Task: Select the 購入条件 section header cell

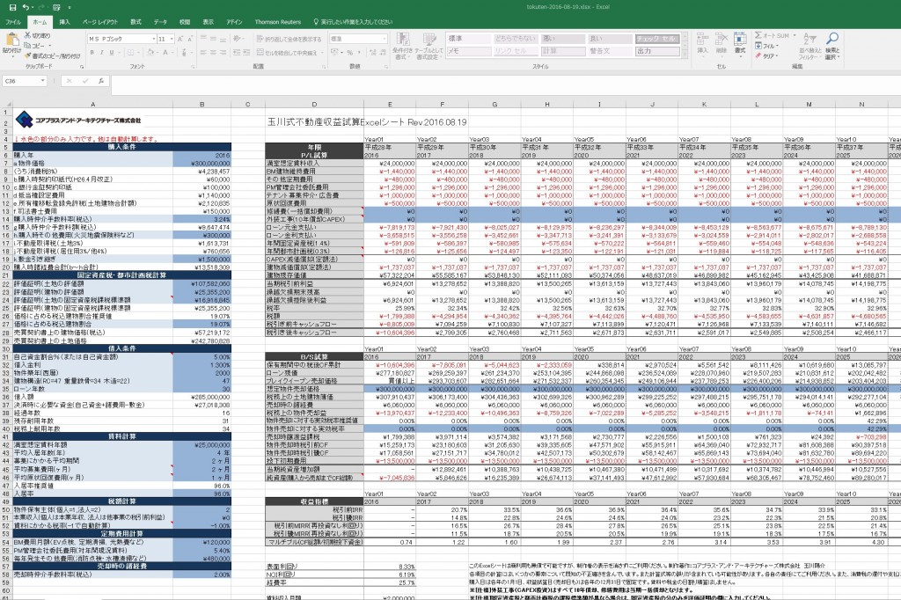Action: pos(121,147)
